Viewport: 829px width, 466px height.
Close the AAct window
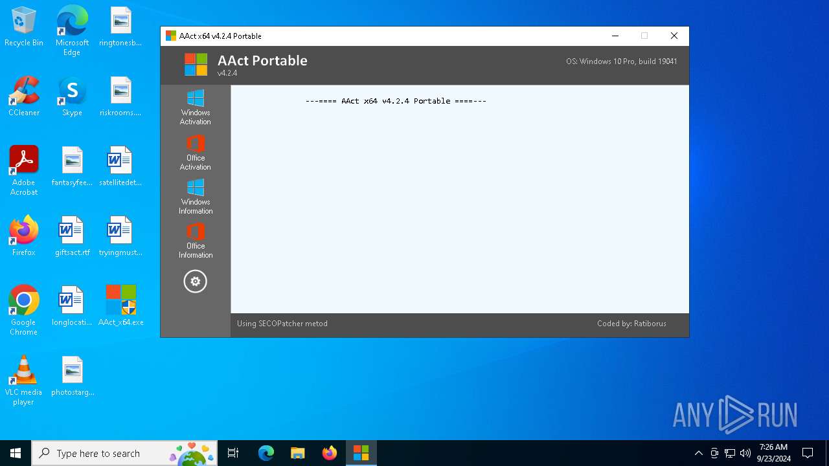[x=674, y=36]
